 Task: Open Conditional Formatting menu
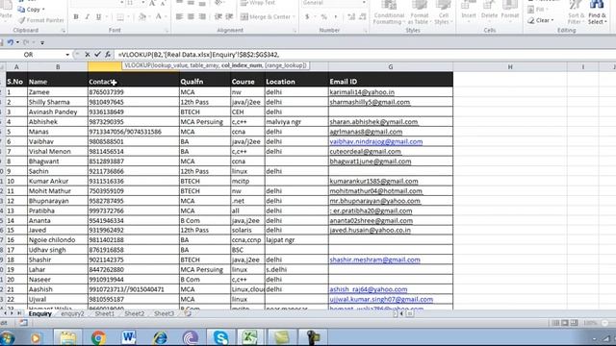coord(389,12)
